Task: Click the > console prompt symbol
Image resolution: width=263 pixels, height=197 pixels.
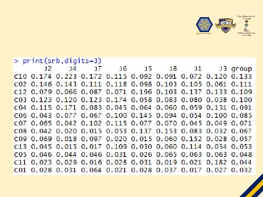Action: (16, 61)
